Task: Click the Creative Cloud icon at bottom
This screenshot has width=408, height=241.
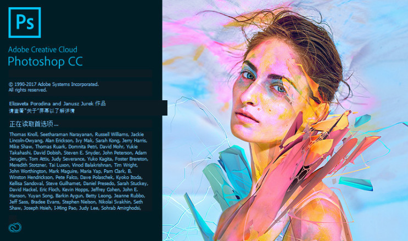Action: (x=15, y=227)
